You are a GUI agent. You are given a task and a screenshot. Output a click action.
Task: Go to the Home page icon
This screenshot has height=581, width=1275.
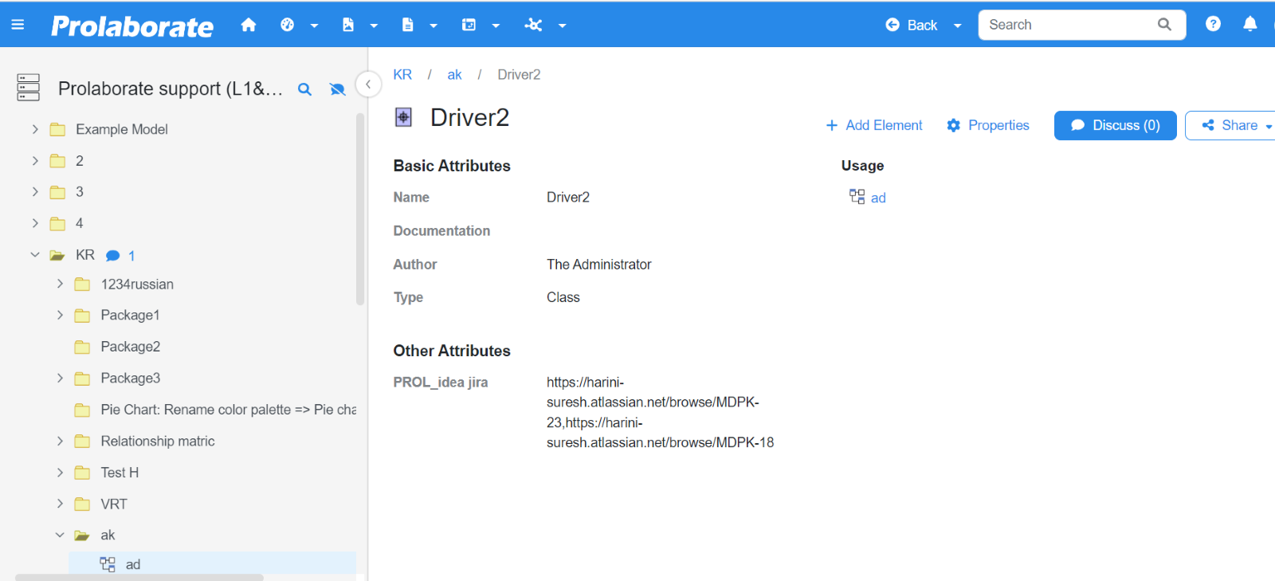249,25
